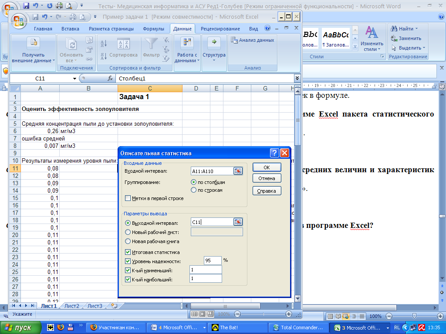Click Firefox icon in quick launch
The image size is (446, 334).
tap(60, 327)
